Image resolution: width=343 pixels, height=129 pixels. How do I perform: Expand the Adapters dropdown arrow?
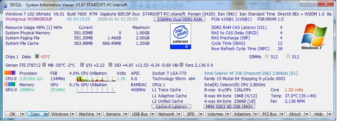coord(255,114)
